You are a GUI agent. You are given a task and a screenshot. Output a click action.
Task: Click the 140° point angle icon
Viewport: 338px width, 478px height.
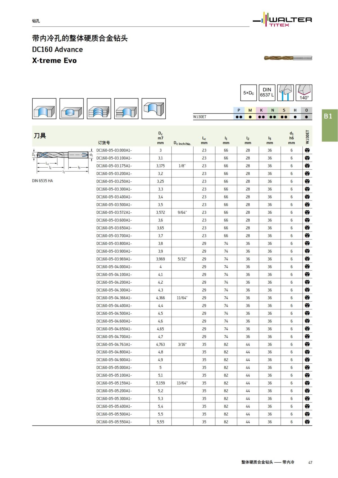click(304, 93)
